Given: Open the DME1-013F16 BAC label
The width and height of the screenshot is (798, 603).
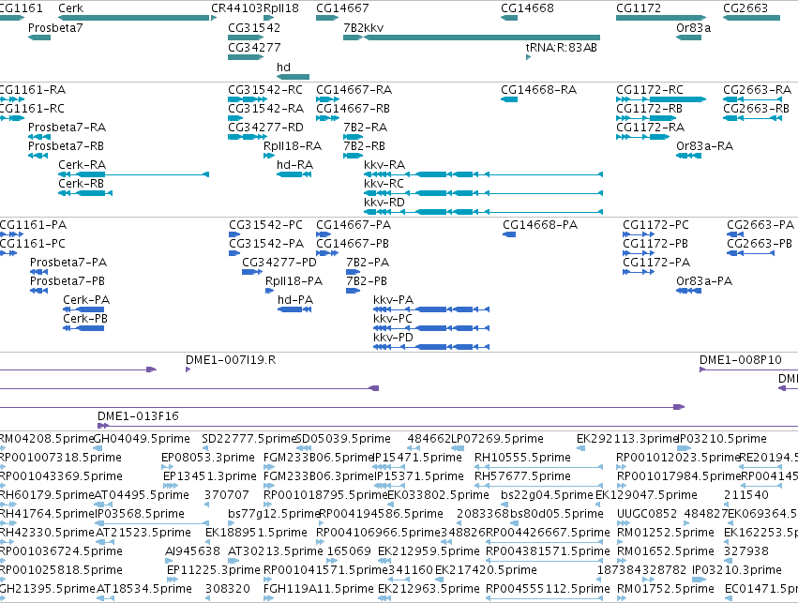Looking at the screenshot, I should [138, 416].
